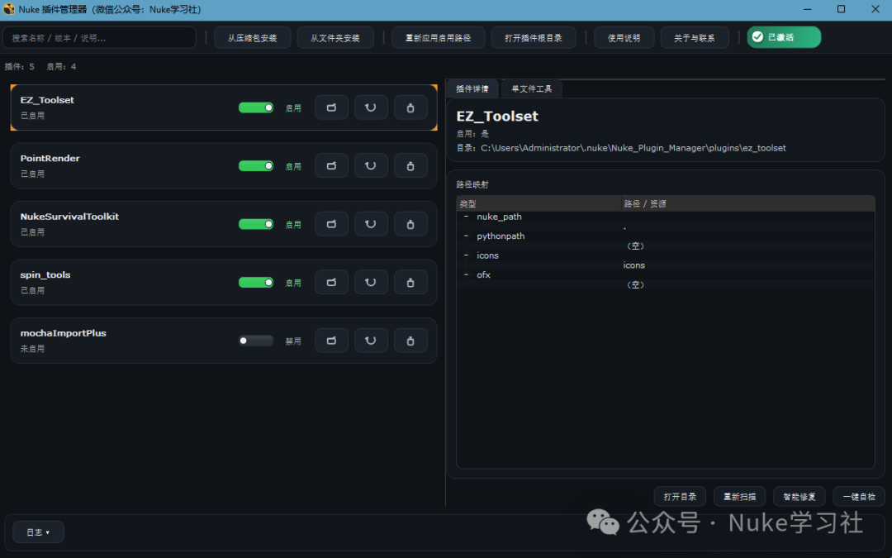Click the 重新应用启用路径 button
This screenshot has height=558, width=892.
pos(438,37)
